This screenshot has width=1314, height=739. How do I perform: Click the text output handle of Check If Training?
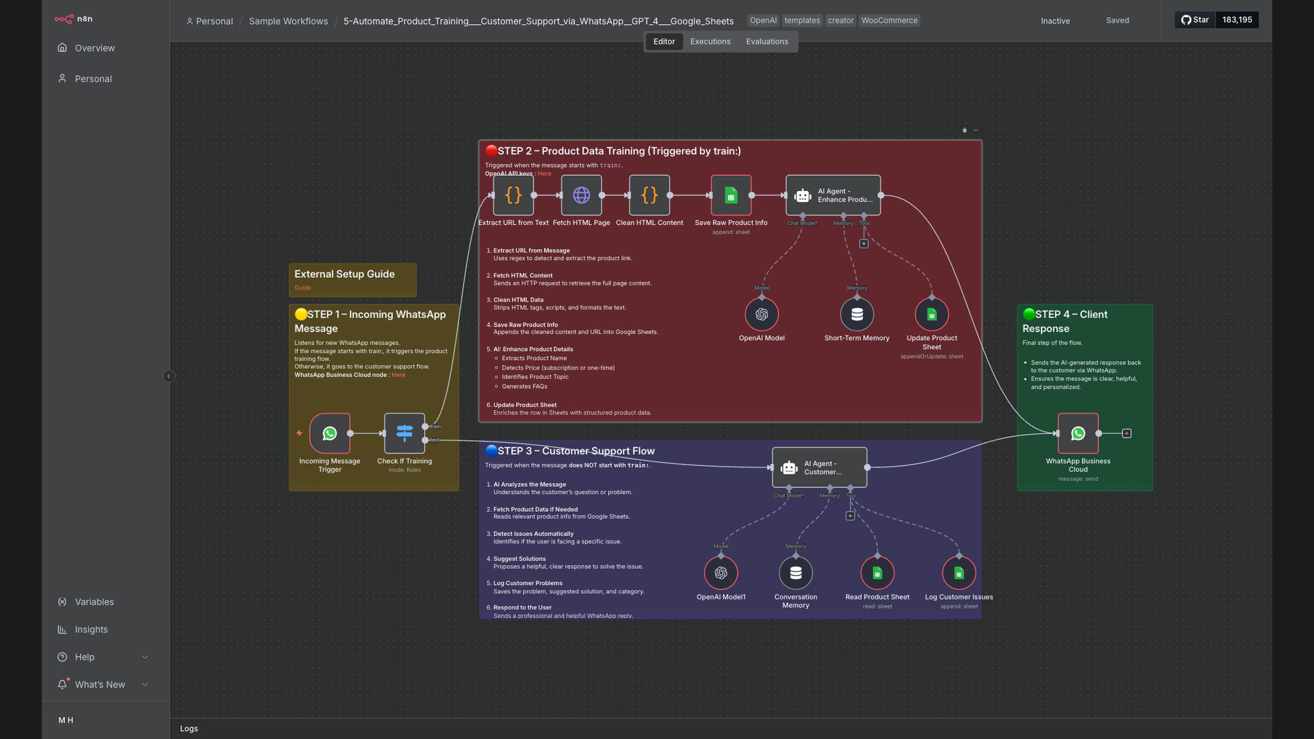[x=425, y=440]
